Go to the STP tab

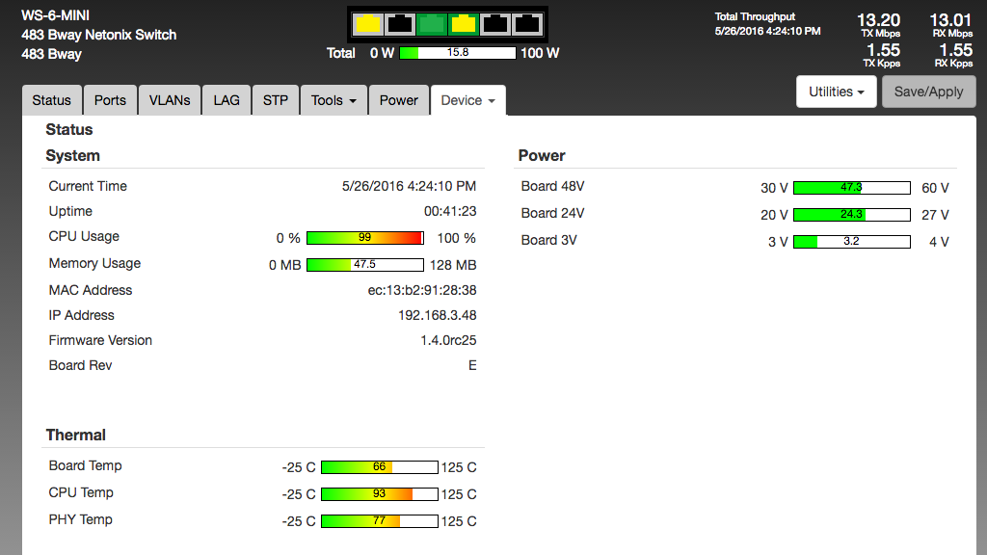tap(276, 100)
